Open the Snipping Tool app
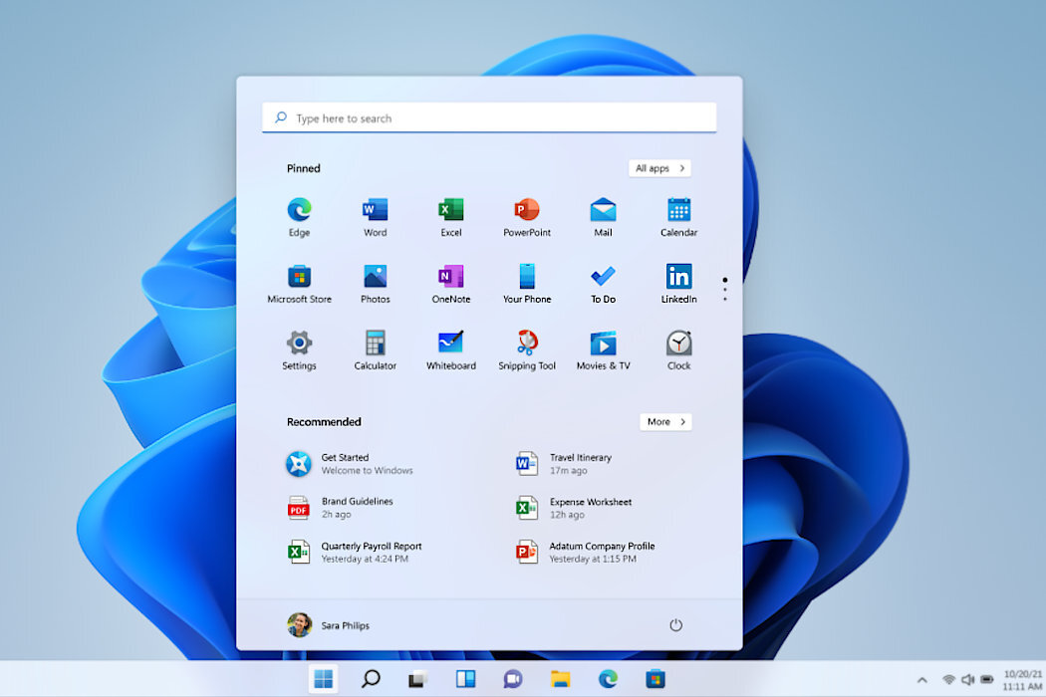This screenshot has height=697, width=1046. [x=527, y=344]
